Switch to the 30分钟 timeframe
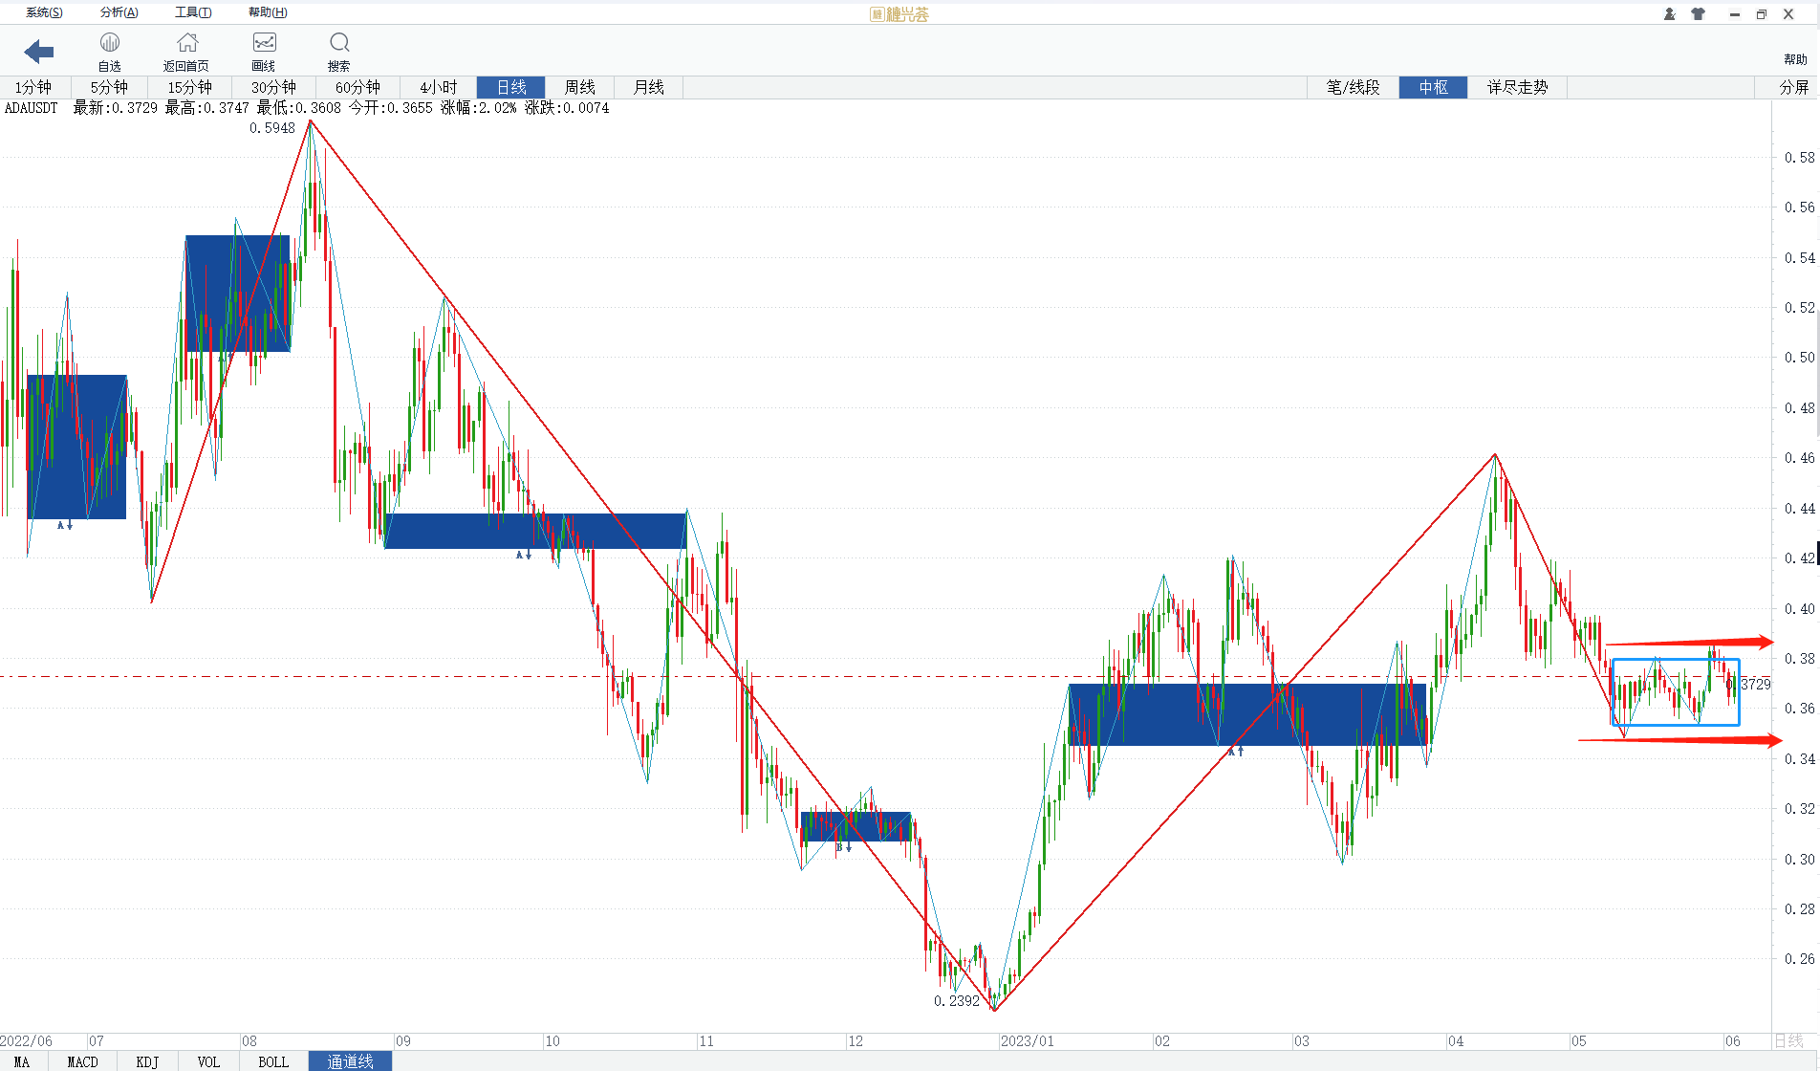 coord(273,87)
